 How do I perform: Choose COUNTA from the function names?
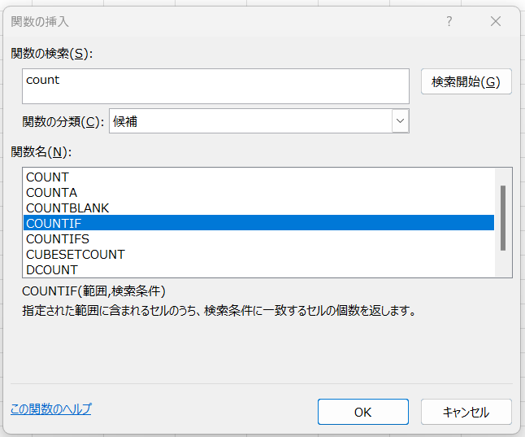(x=52, y=192)
